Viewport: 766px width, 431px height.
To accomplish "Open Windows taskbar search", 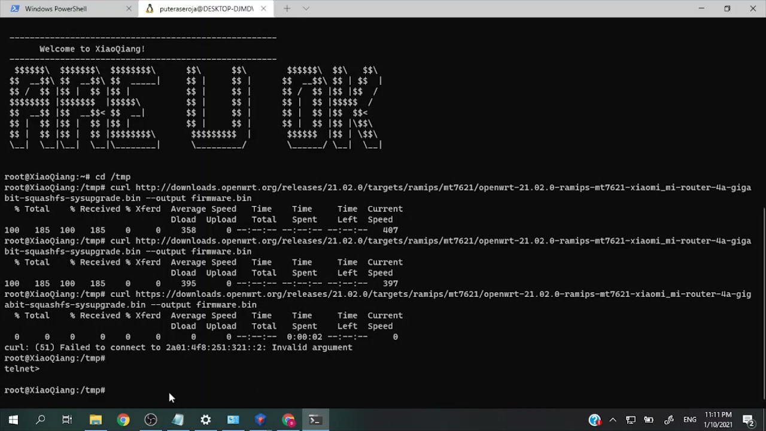I will click(41, 420).
